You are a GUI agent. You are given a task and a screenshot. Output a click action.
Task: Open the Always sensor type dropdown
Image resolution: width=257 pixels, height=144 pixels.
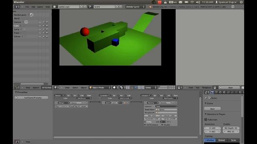pyautogui.click(x=64, y=103)
